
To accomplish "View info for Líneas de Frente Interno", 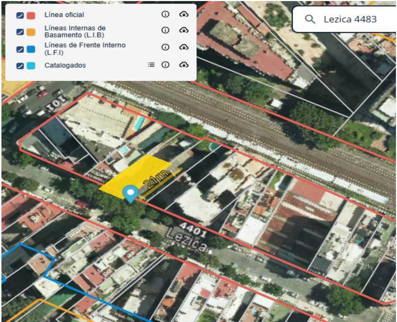I will (165, 47).
